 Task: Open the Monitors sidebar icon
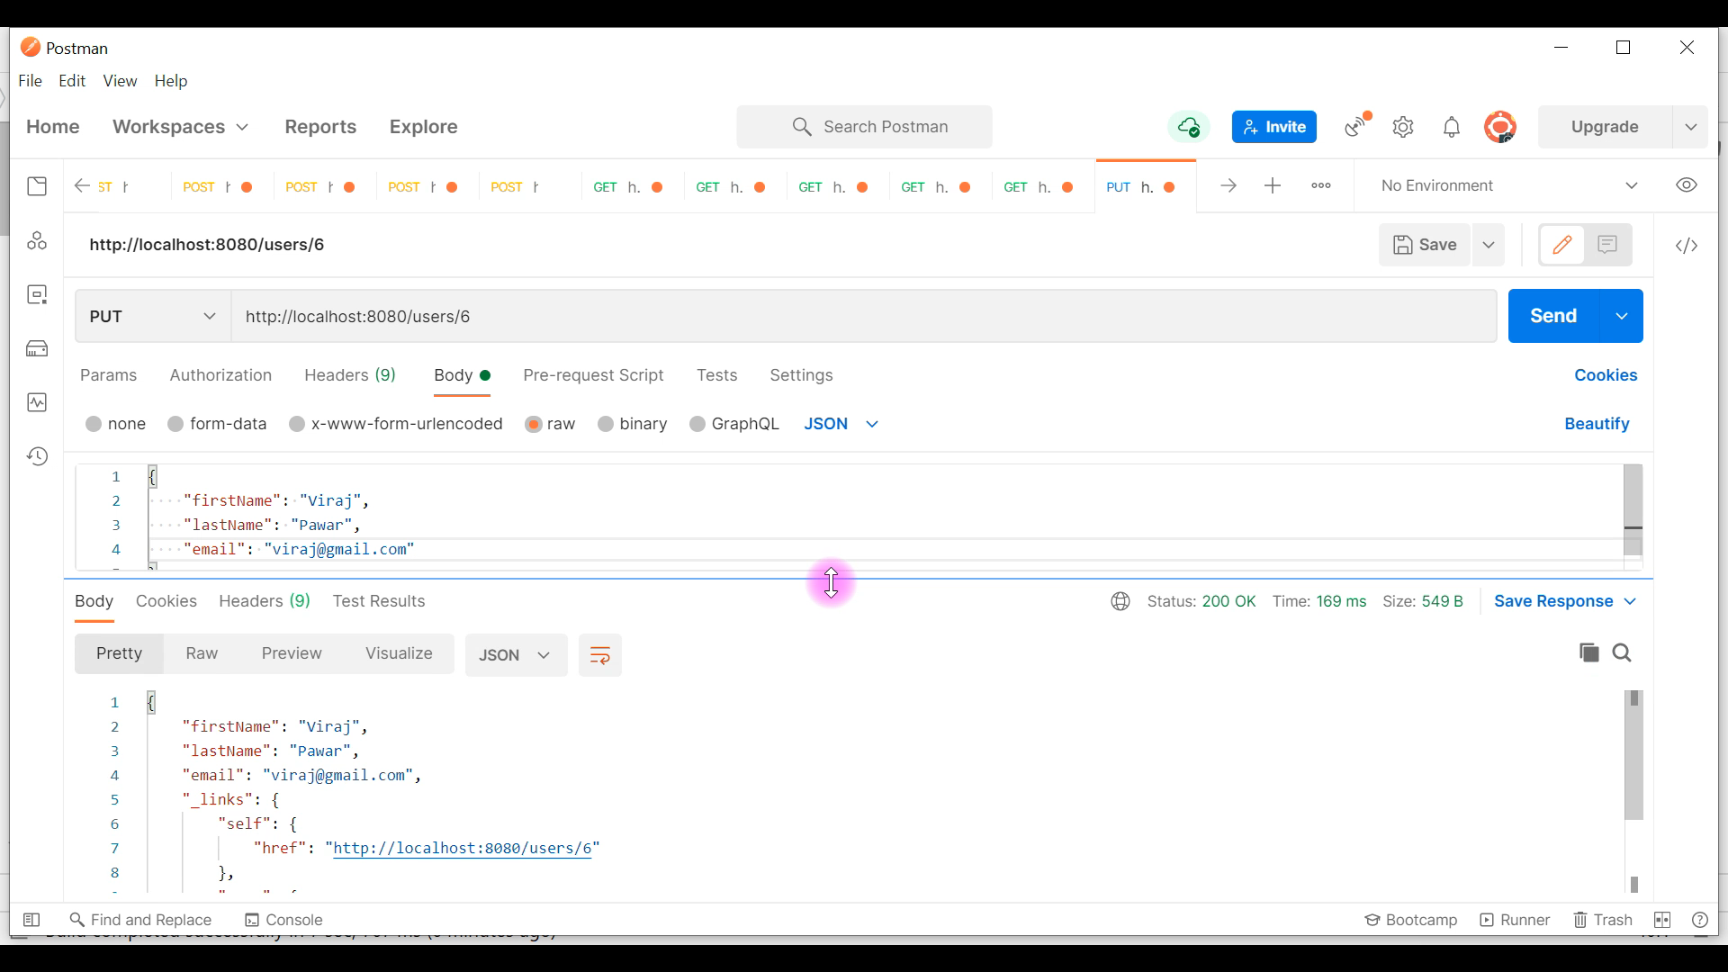[37, 402]
